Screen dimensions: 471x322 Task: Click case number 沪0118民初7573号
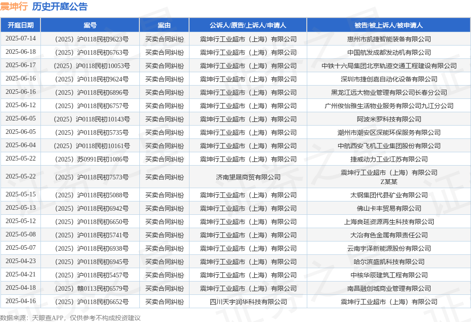(x=90, y=177)
